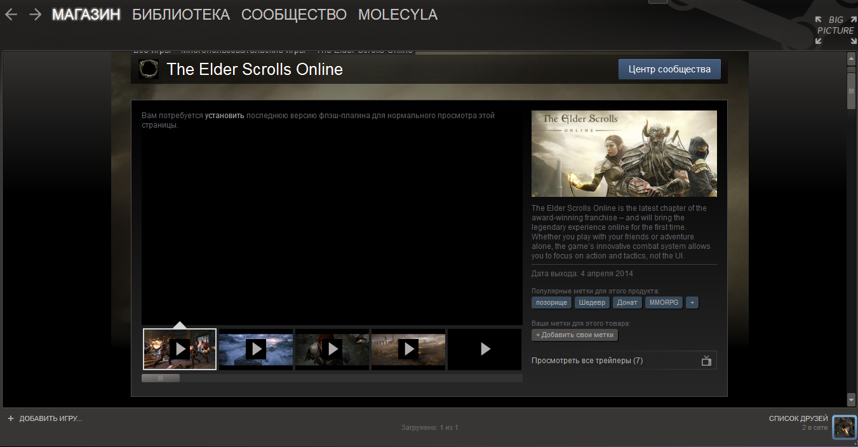This screenshot has height=447, width=858.
Task: Open the СООБЩЕСТВО tab
Action: (x=294, y=15)
